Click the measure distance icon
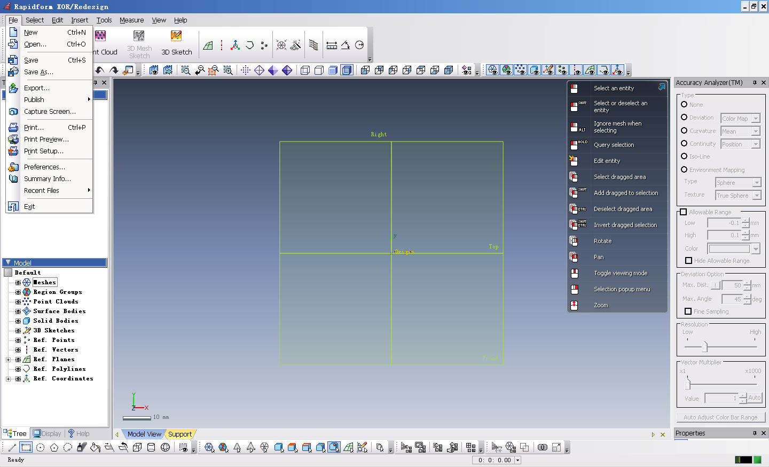This screenshot has height=467, width=769. (x=332, y=45)
